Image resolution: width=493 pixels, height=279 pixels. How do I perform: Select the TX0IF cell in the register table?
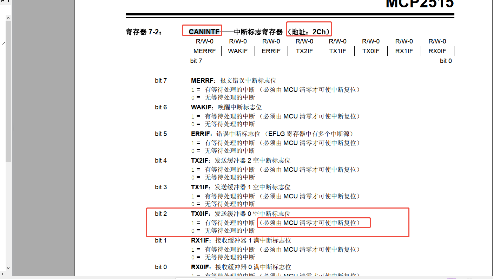click(x=371, y=51)
